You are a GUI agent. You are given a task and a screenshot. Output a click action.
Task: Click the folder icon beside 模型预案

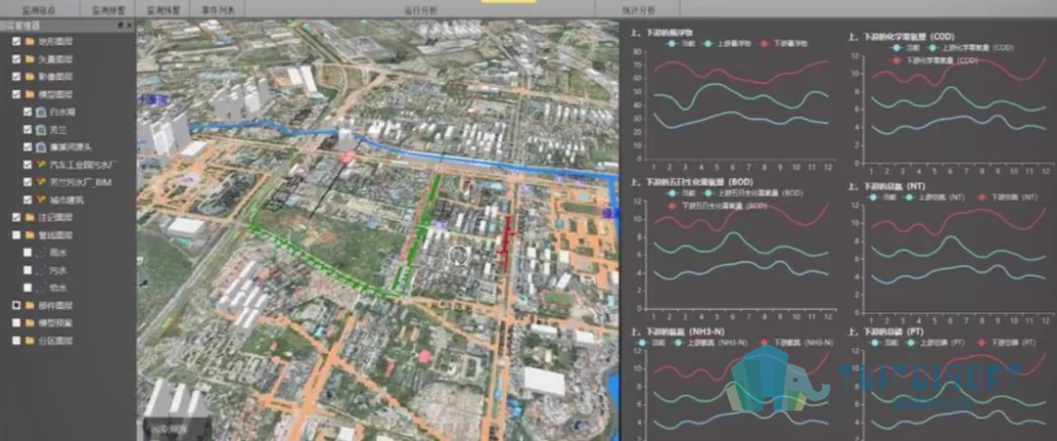[x=29, y=323]
